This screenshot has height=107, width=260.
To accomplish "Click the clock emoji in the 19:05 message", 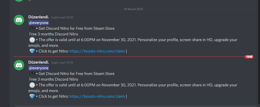I will (x=32, y=40).
